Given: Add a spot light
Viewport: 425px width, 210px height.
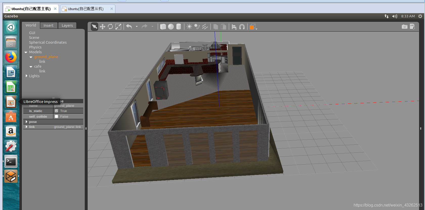Looking at the screenshot, I should [x=197, y=27].
